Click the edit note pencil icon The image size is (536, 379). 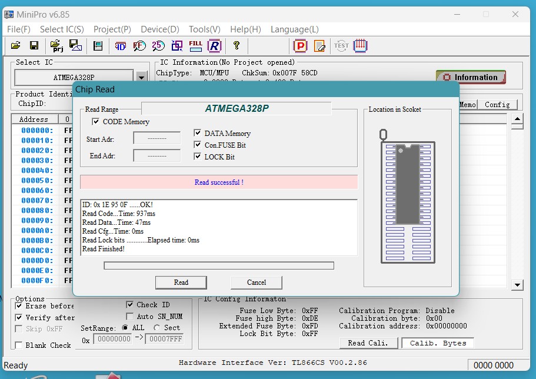pyautogui.click(x=319, y=45)
